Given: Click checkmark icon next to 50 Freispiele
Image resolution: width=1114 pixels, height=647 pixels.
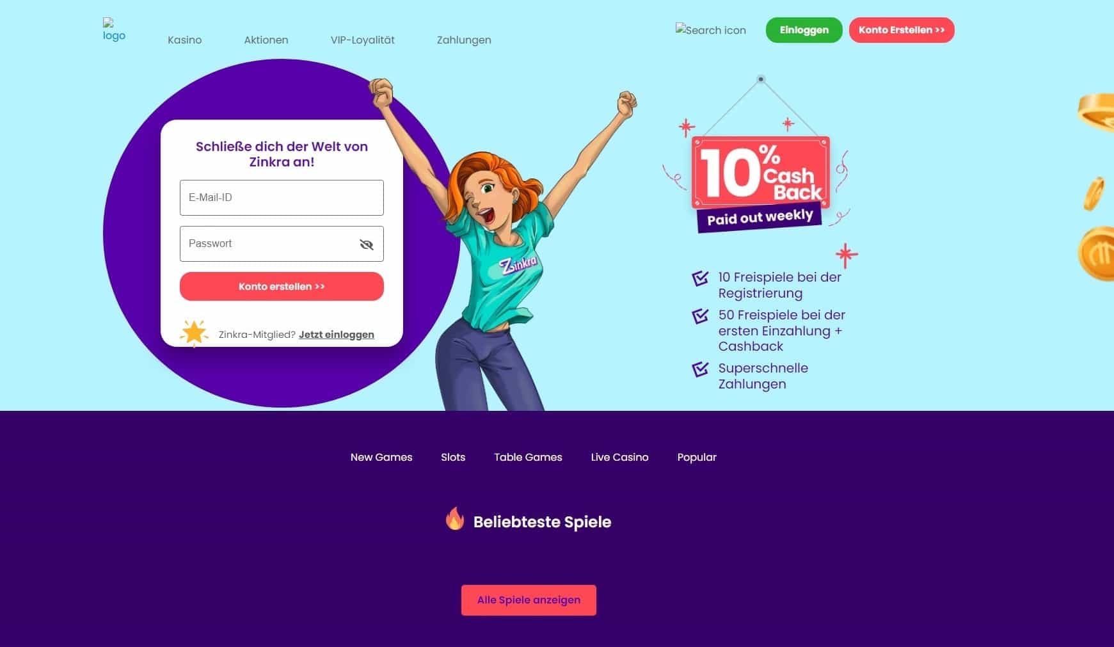Looking at the screenshot, I should coord(700,316).
